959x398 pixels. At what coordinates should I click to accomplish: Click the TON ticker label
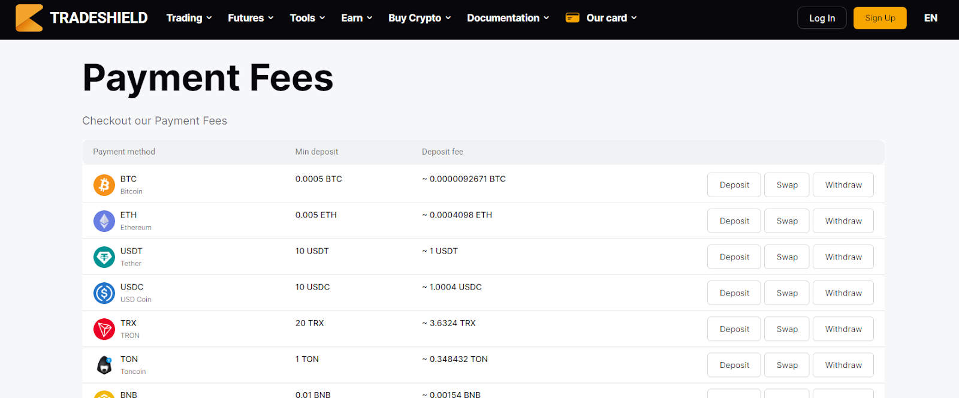129,358
